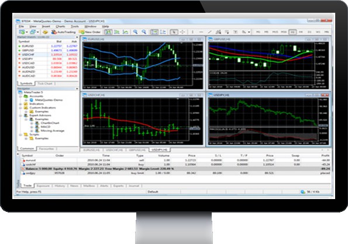Select the M15 timeframe
Screen dimensions: 348x244
pyautogui.click(x=275, y=32)
